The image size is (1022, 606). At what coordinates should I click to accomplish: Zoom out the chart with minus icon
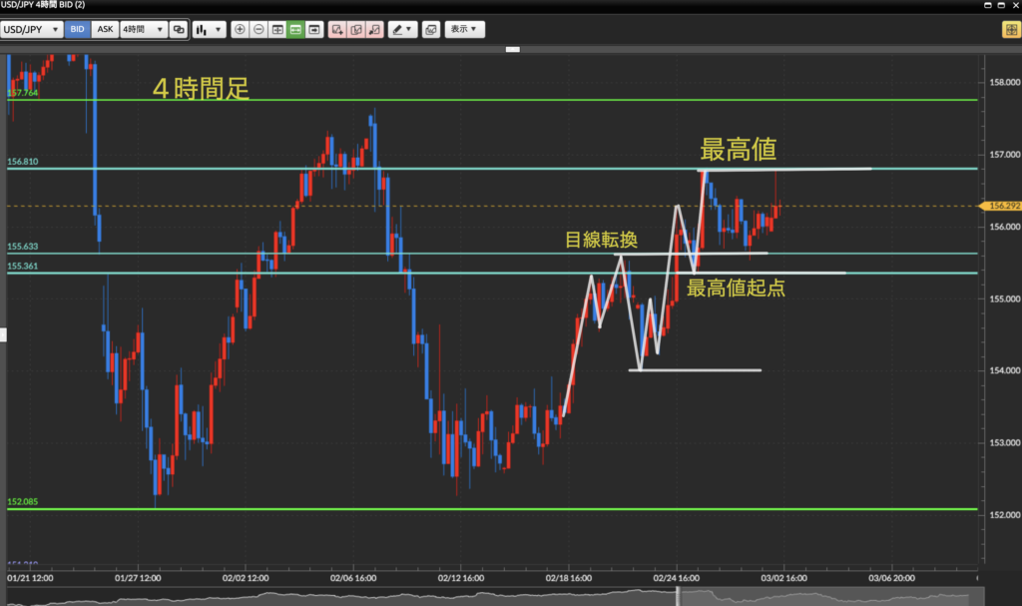pos(258,30)
